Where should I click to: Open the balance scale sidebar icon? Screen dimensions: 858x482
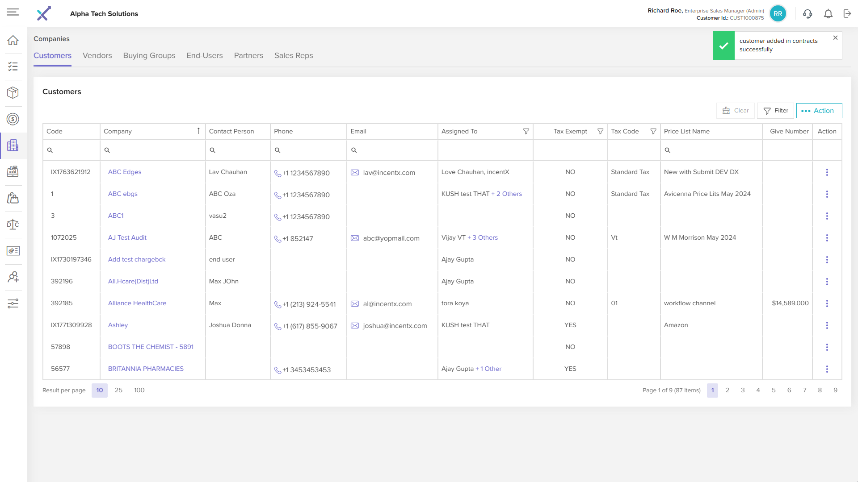[x=13, y=224]
